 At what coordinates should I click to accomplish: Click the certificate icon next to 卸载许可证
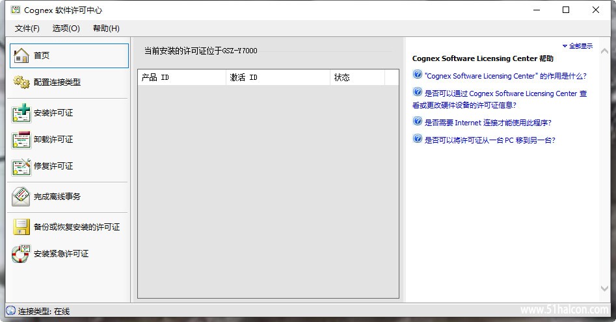tap(21, 140)
